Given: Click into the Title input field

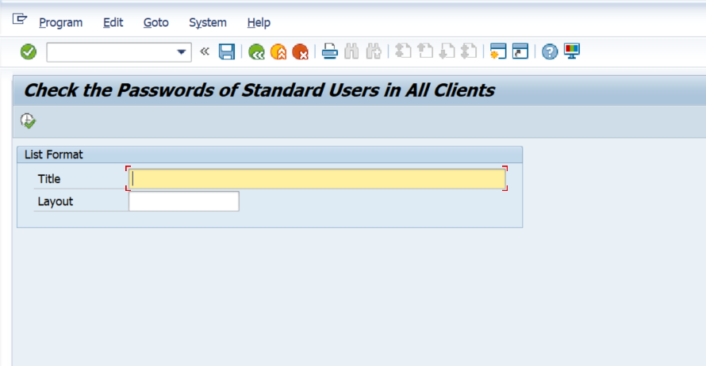Looking at the screenshot, I should pyautogui.click(x=317, y=179).
